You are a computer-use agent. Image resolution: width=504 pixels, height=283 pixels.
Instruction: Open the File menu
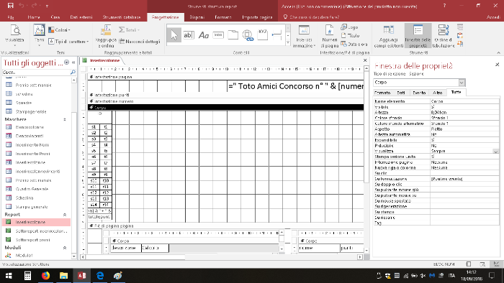click(x=11, y=17)
